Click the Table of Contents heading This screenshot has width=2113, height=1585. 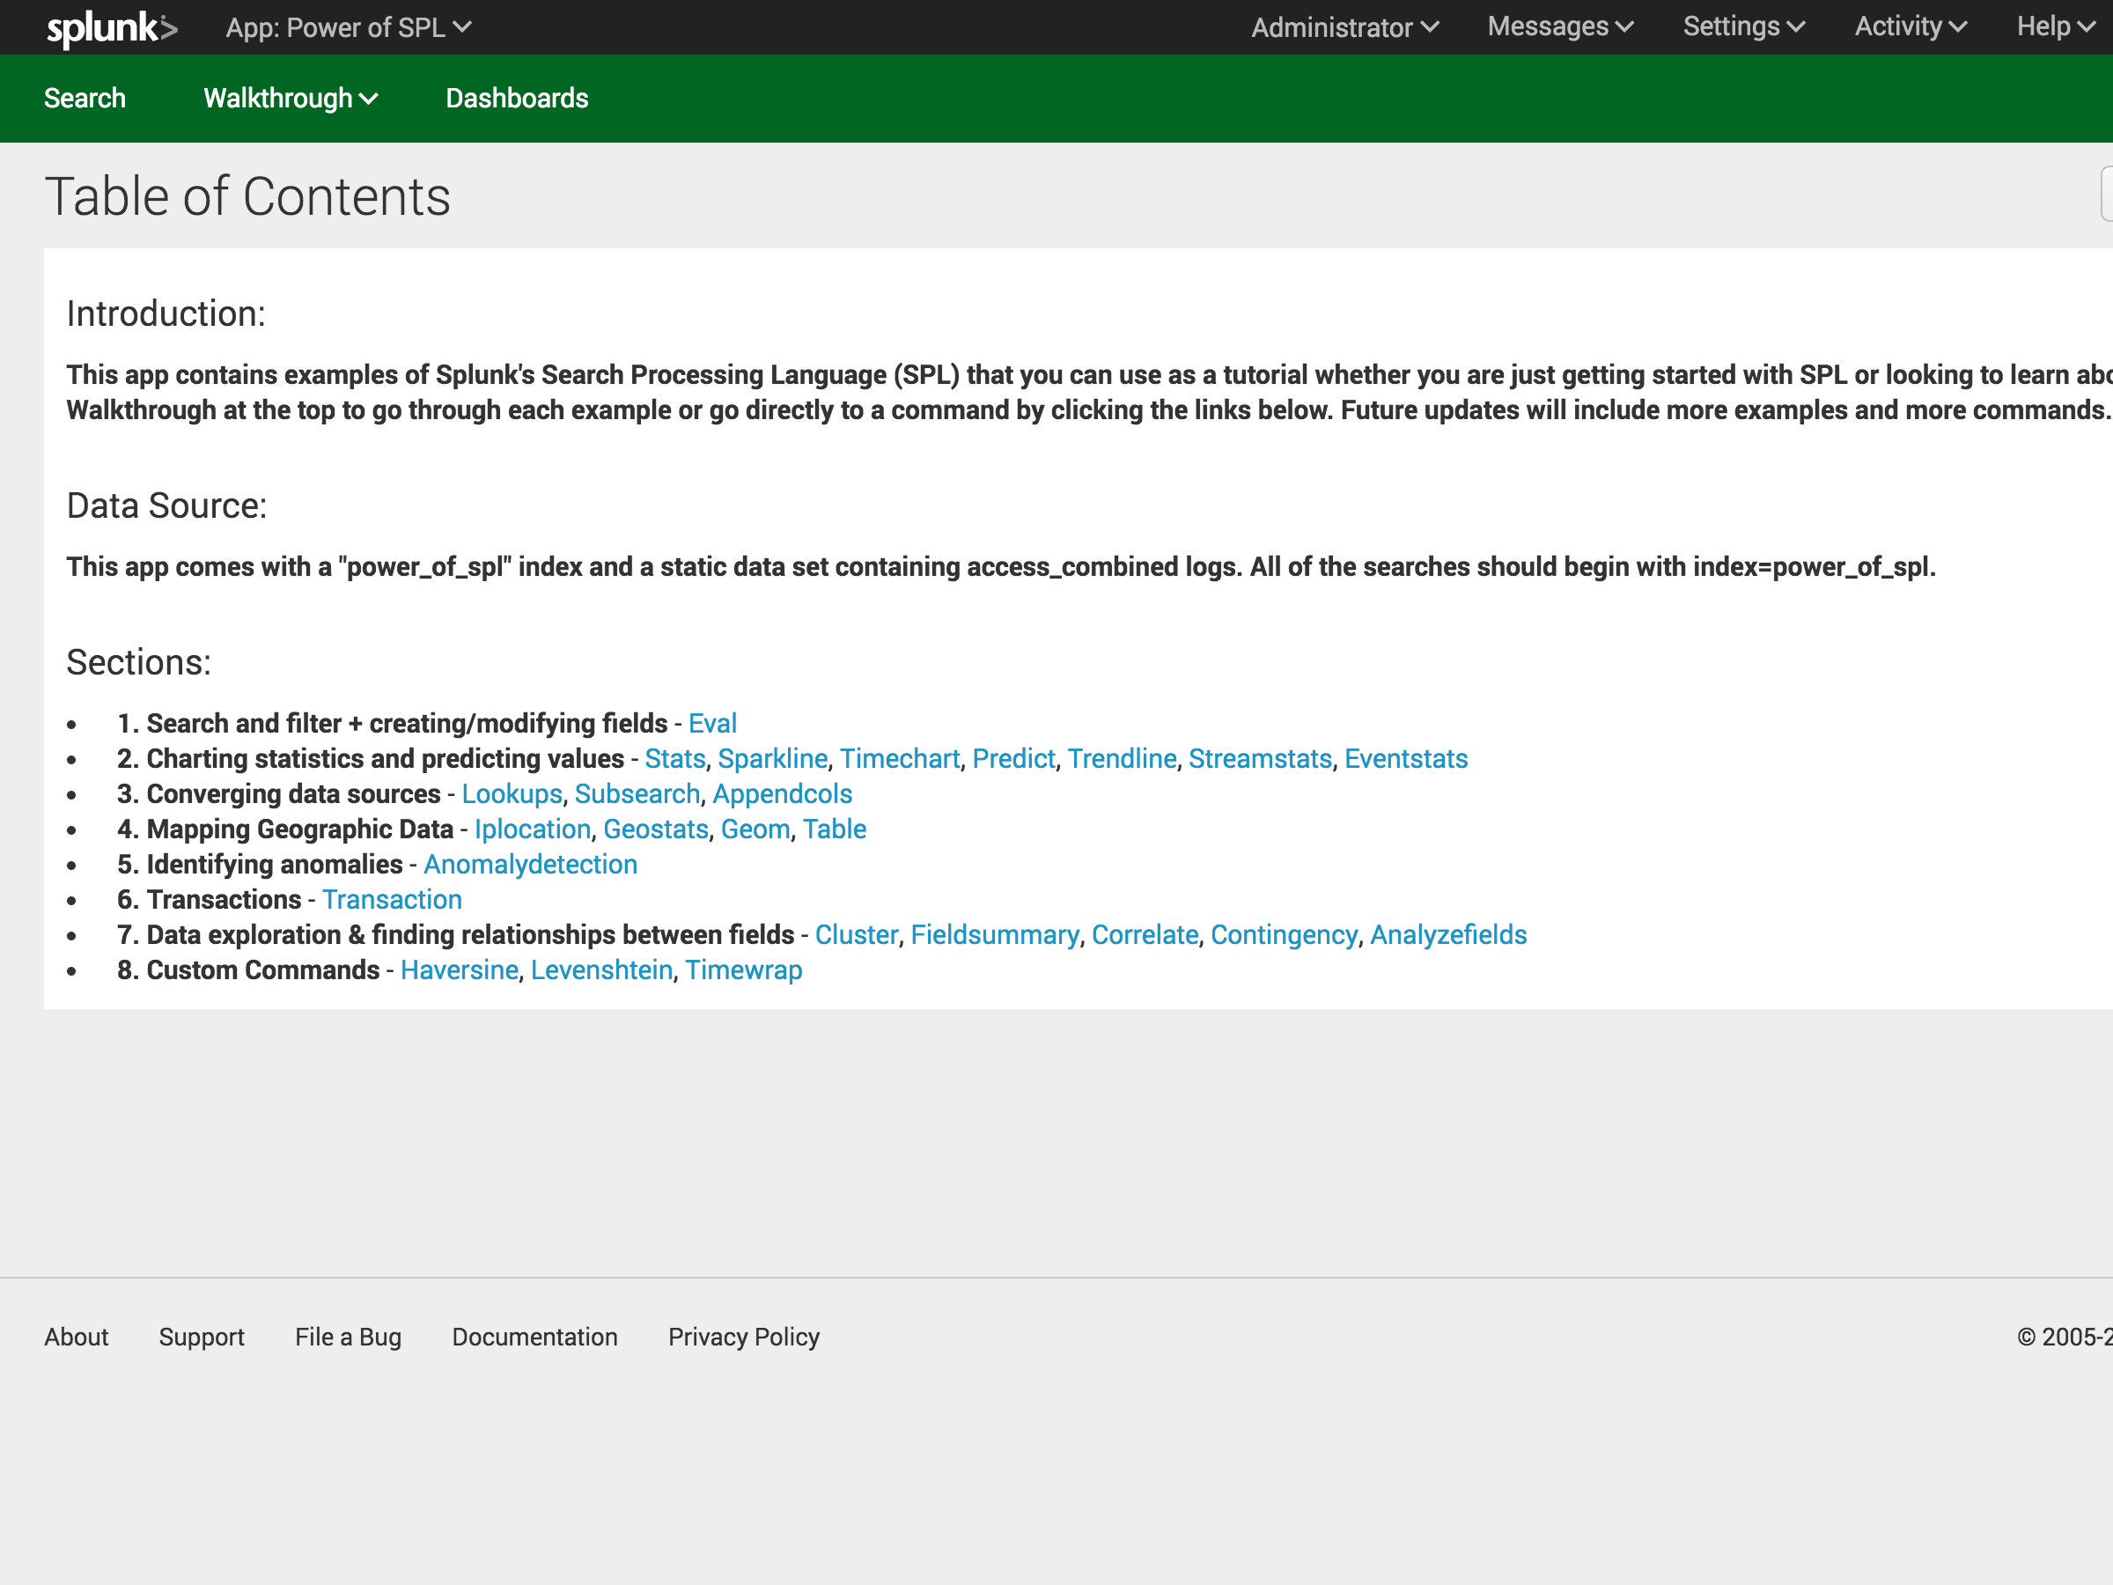tap(247, 197)
